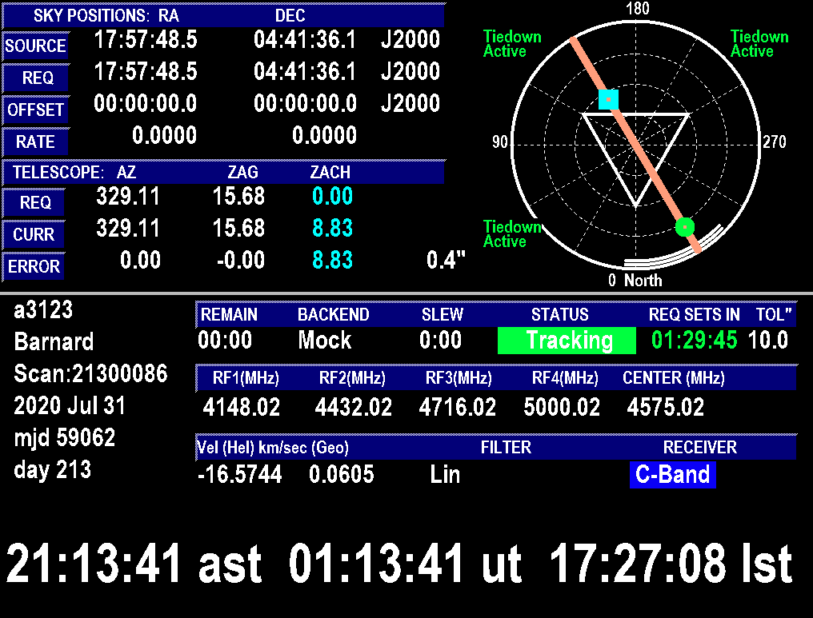Click the green Tracking status indicator
813x618 pixels.
(567, 341)
